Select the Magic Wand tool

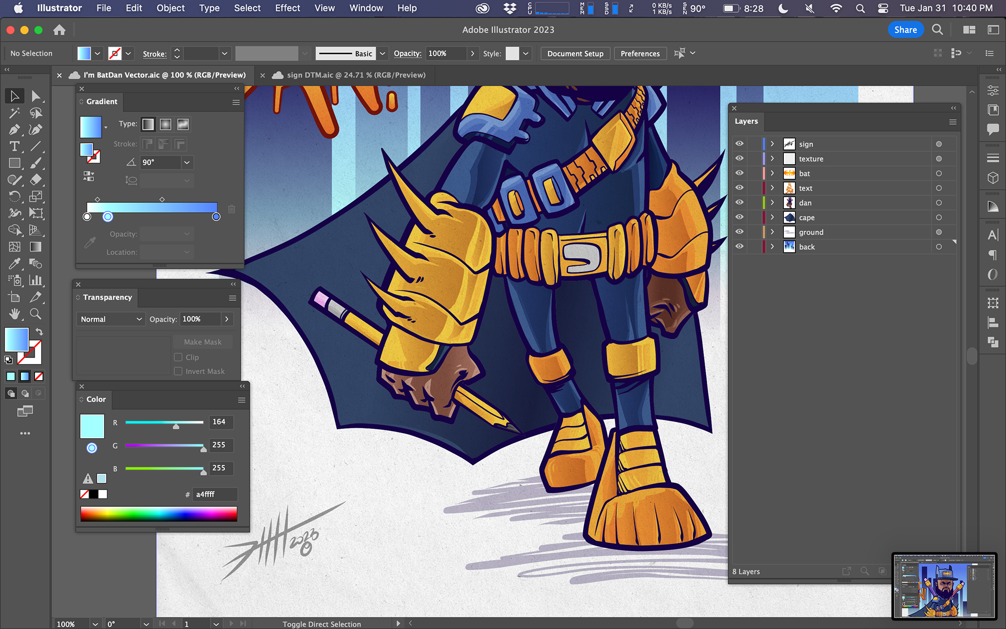[15, 113]
